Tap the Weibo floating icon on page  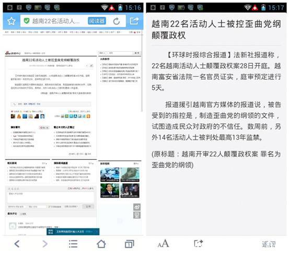137,207
